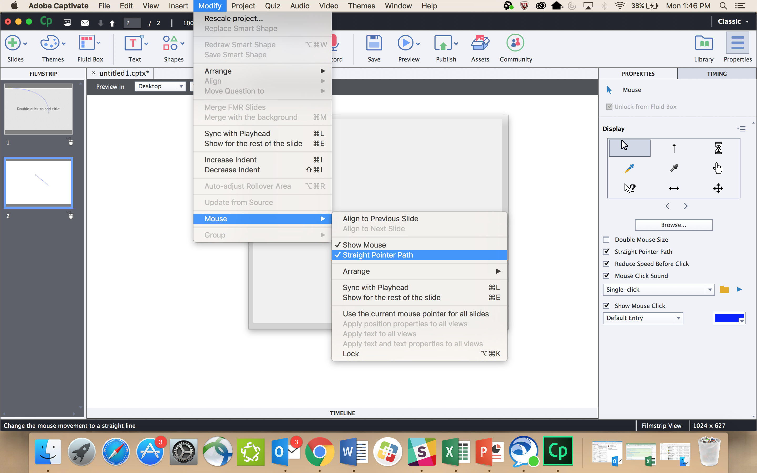Expand the Default Entry dropdown
This screenshot has width=757, height=473.
[x=643, y=318]
